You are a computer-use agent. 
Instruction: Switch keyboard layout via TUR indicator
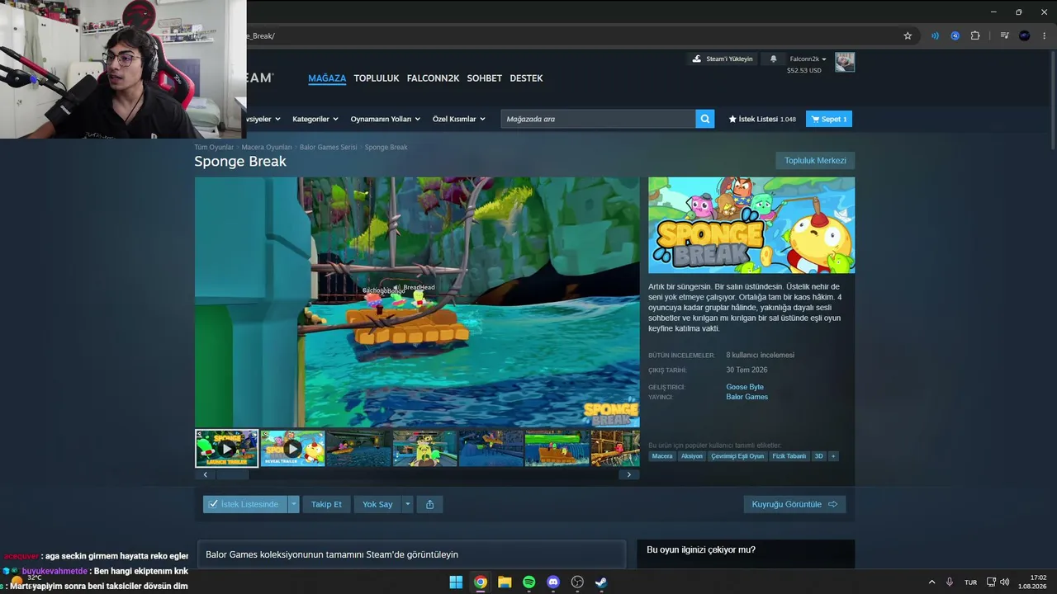click(x=971, y=582)
